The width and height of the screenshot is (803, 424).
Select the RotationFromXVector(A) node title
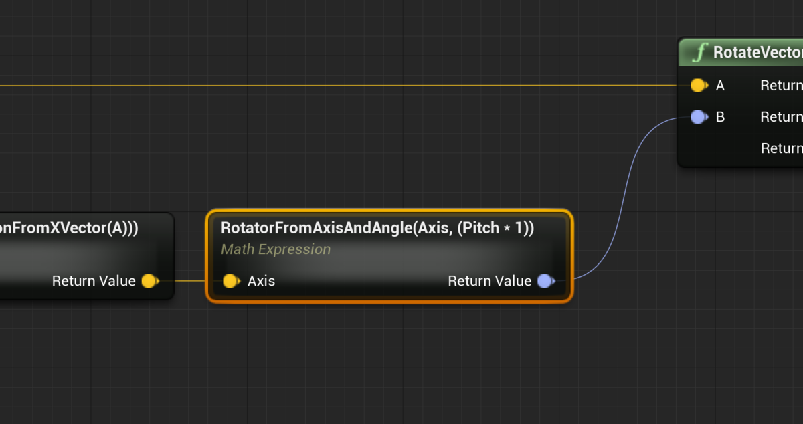70,228
